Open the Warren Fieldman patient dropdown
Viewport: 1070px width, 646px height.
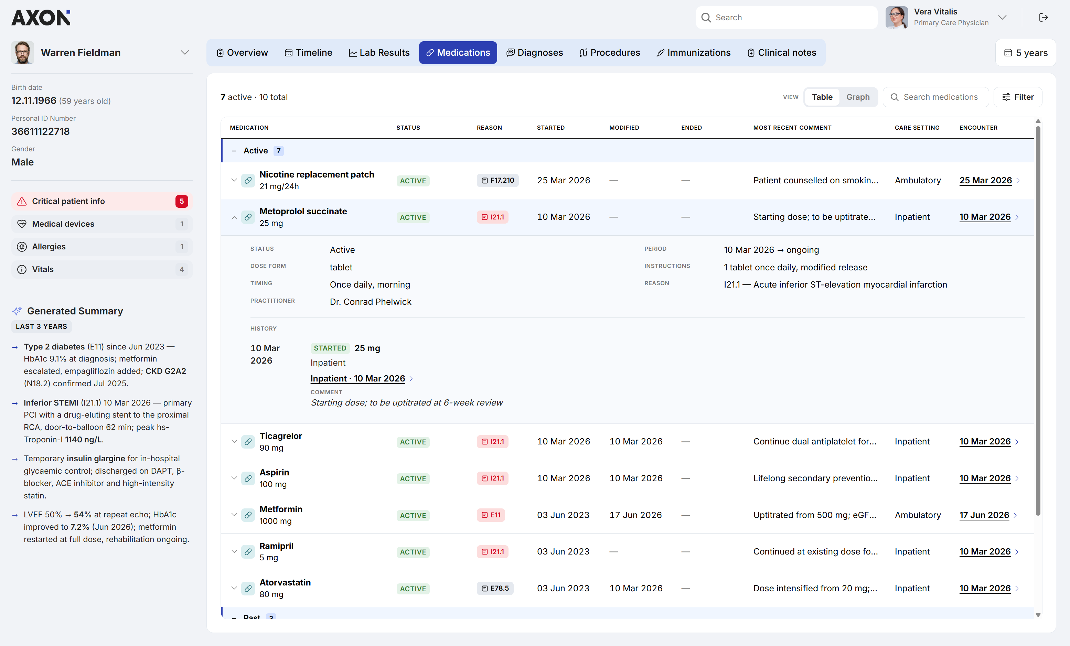185,53
